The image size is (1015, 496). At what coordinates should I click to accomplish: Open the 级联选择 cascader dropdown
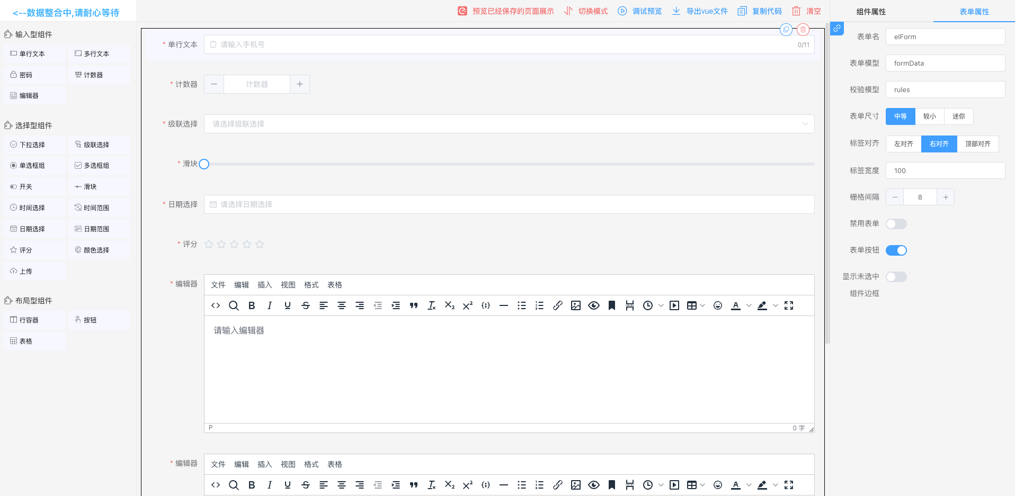[x=509, y=124]
